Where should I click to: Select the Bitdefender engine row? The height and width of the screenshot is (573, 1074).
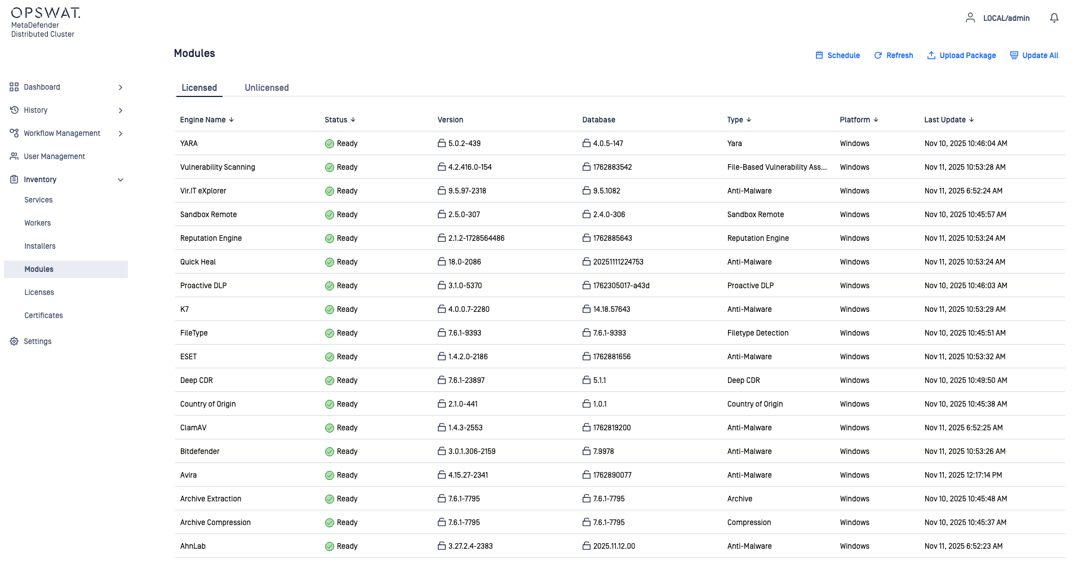(x=200, y=451)
